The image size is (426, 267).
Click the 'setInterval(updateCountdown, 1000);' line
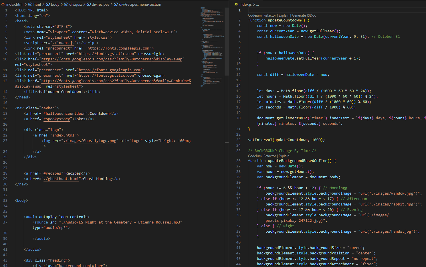(x=286, y=140)
